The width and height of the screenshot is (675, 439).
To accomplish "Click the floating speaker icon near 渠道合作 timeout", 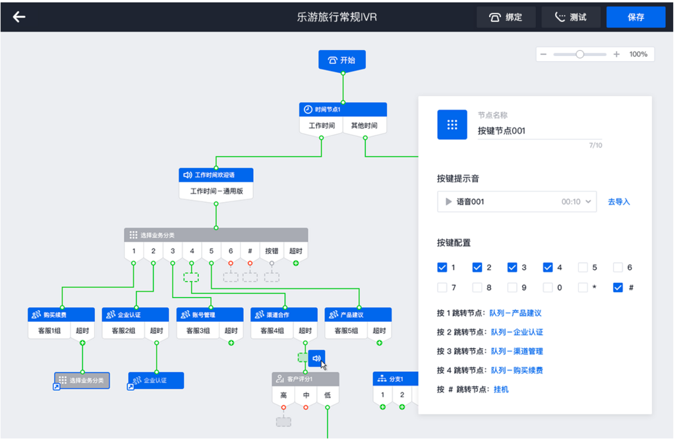I will [316, 358].
